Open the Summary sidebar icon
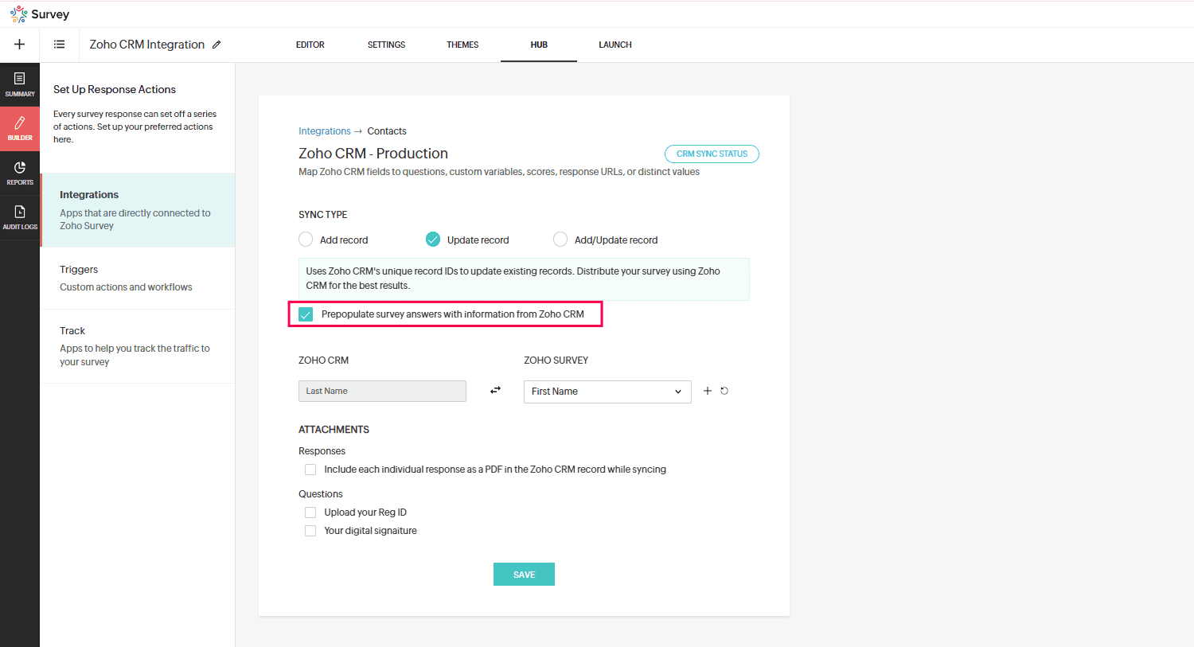This screenshot has width=1194, height=647. [x=20, y=84]
